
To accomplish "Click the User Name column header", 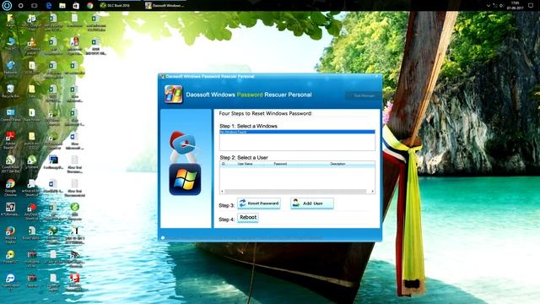I will click(x=246, y=164).
